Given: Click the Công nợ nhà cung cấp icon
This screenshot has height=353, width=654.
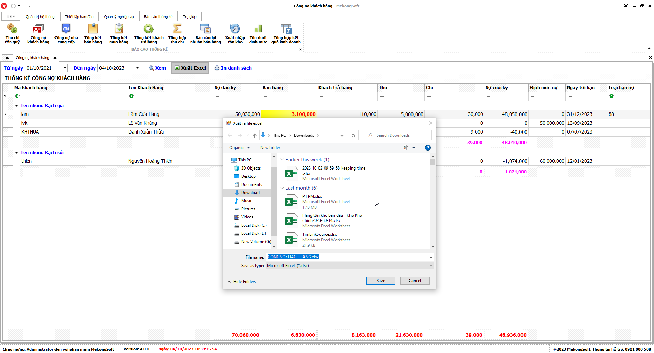Looking at the screenshot, I should pos(66,34).
